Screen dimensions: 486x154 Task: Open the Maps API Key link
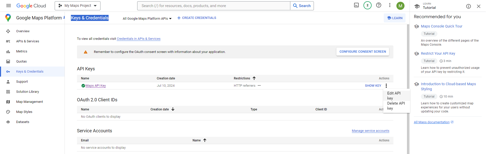[96, 86]
